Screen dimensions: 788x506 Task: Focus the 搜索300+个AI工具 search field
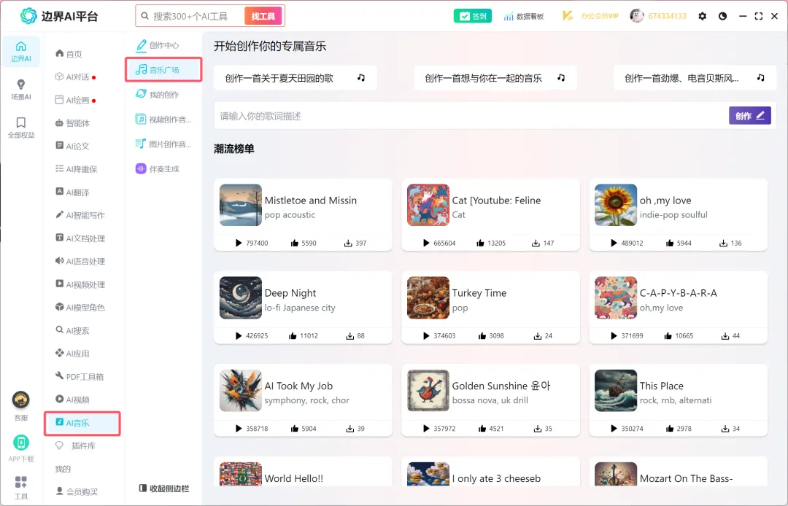click(191, 16)
